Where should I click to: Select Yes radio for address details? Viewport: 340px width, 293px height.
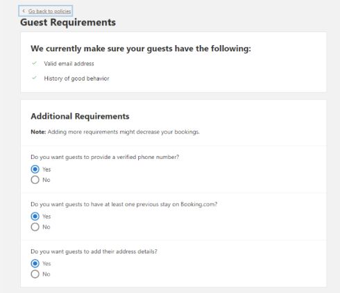point(35,264)
